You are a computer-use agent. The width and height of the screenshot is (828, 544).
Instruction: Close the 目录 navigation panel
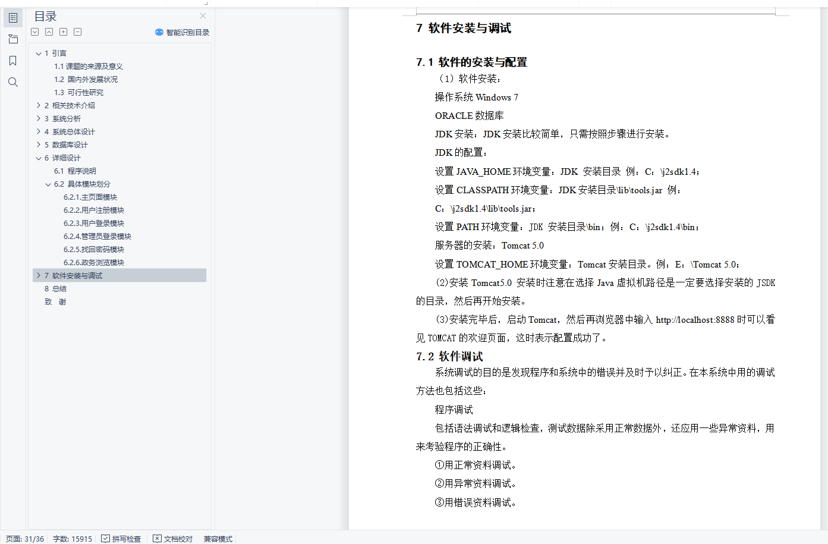point(203,16)
